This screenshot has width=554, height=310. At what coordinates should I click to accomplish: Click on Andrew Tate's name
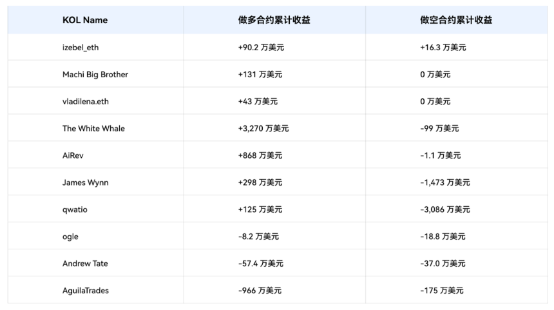[x=85, y=264]
